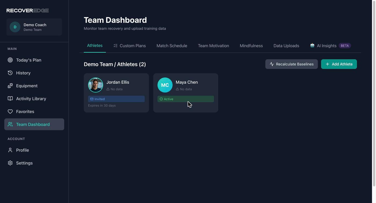Go to History page

coord(34,73)
